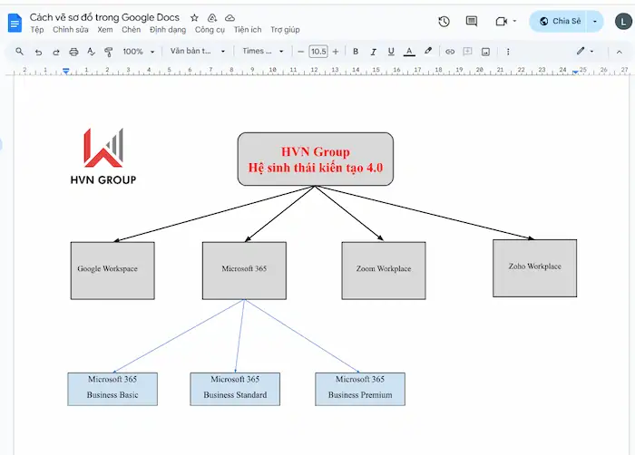
Task: Open the account avatar L
Action: point(623,22)
